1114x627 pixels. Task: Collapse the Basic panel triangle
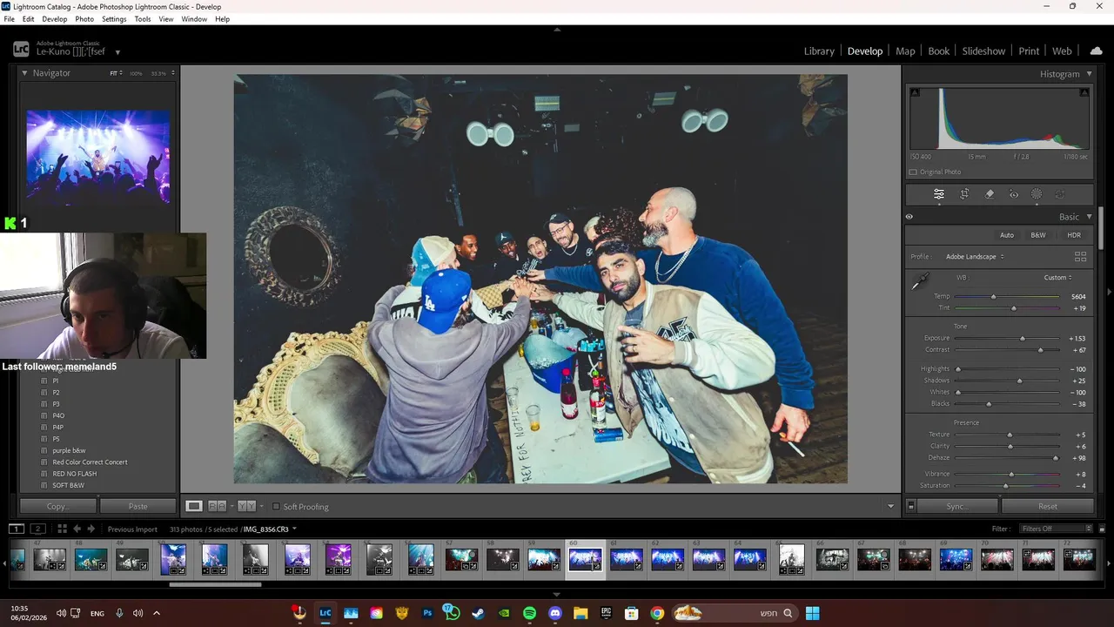click(1089, 217)
